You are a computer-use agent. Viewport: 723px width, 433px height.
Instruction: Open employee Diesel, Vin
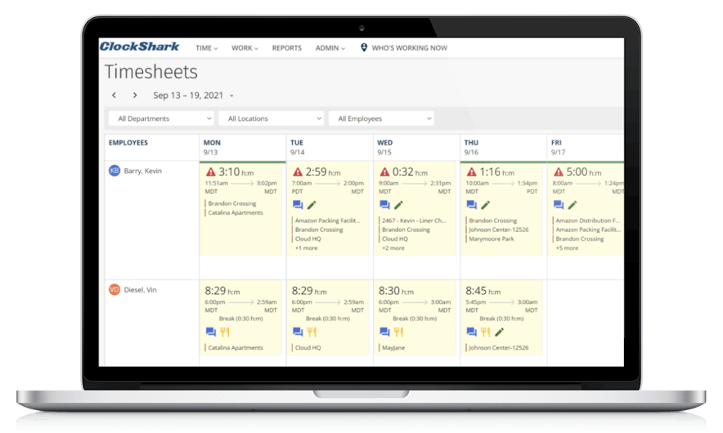[140, 290]
